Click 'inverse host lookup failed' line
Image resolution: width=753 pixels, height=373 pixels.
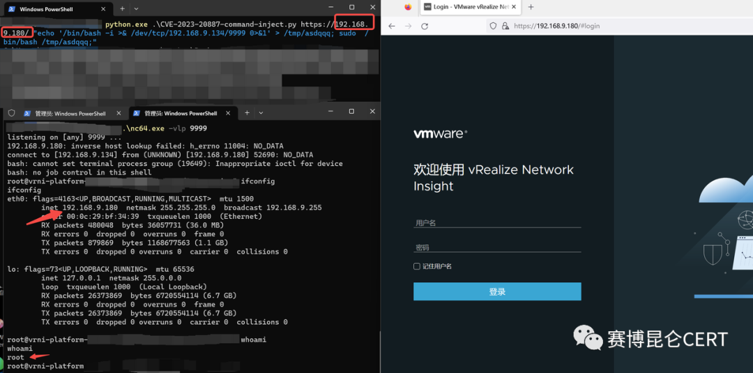point(145,146)
